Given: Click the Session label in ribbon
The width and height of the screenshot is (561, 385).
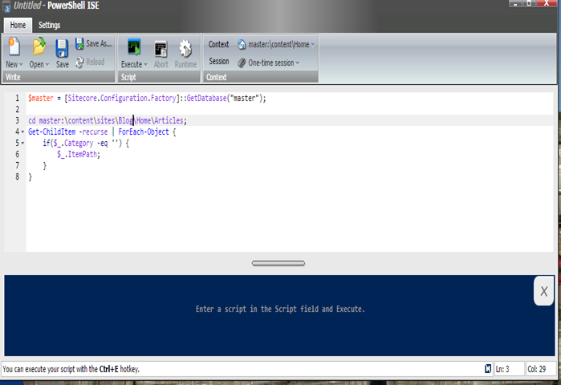Looking at the screenshot, I should click(x=219, y=61).
